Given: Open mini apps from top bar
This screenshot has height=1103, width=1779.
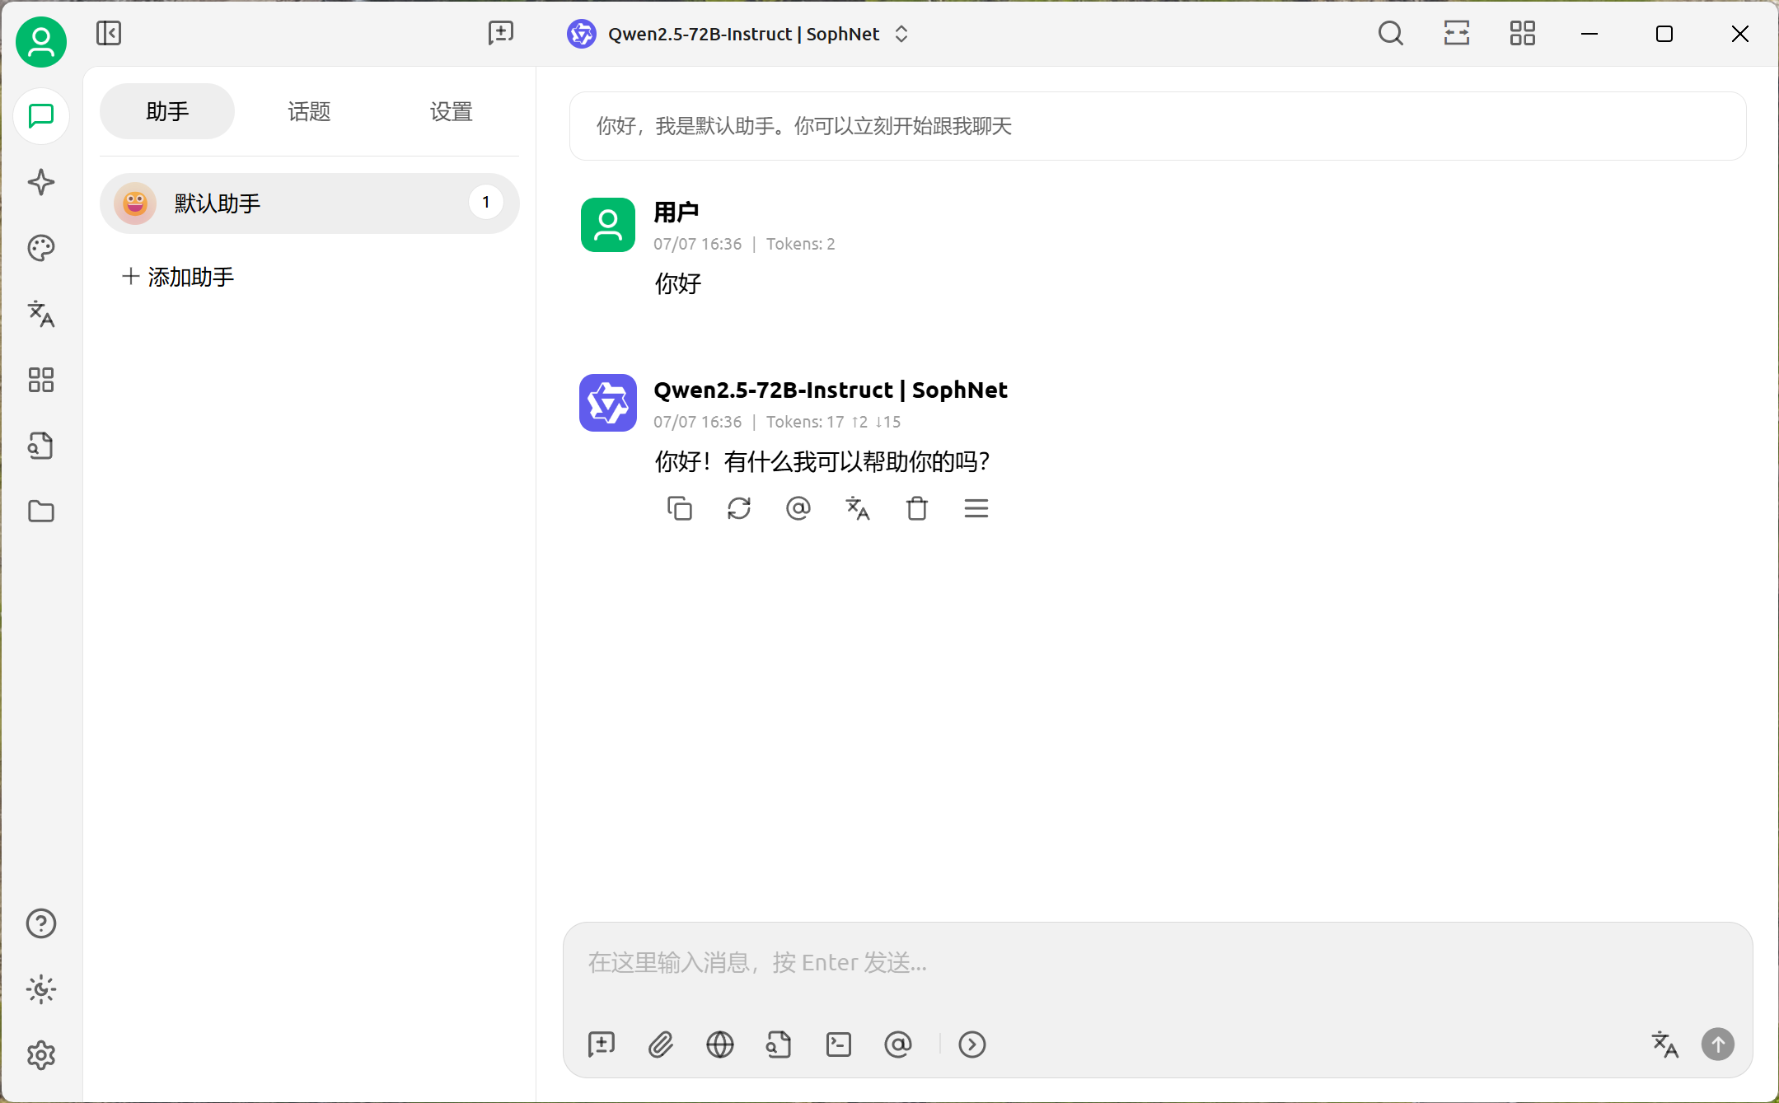Looking at the screenshot, I should (x=1523, y=34).
